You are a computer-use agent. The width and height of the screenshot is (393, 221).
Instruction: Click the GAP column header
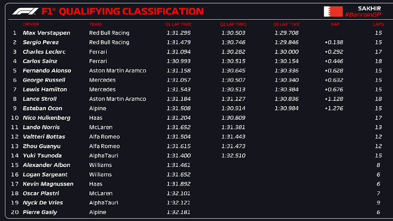(x=335, y=24)
